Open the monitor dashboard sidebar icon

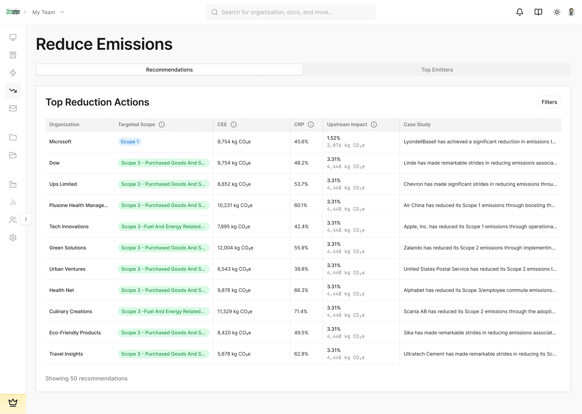tap(13, 37)
